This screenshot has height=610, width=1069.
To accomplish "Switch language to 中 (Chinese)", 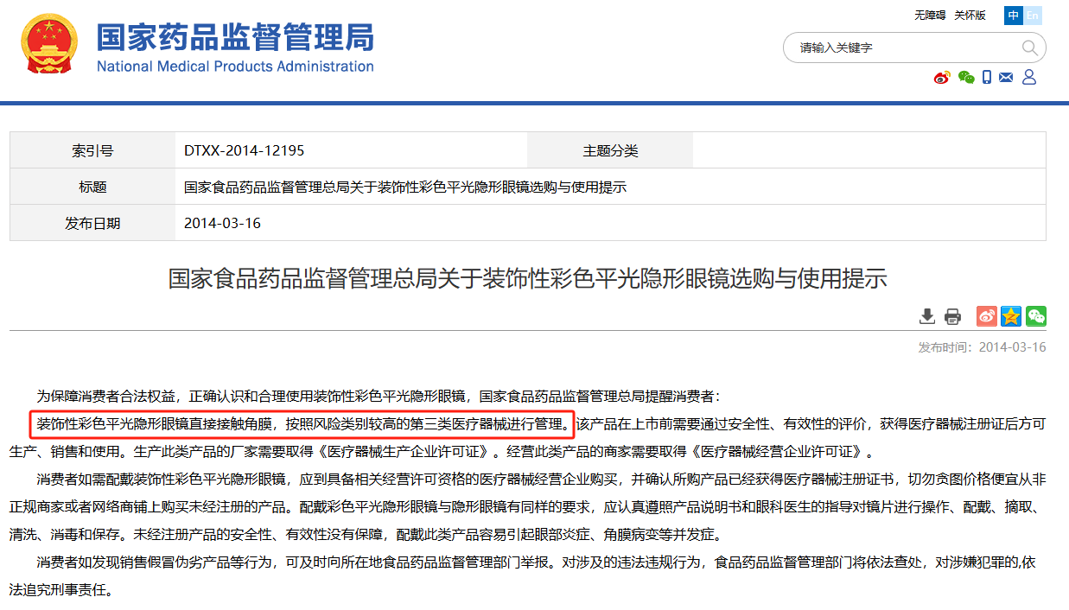I will tap(1014, 16).
